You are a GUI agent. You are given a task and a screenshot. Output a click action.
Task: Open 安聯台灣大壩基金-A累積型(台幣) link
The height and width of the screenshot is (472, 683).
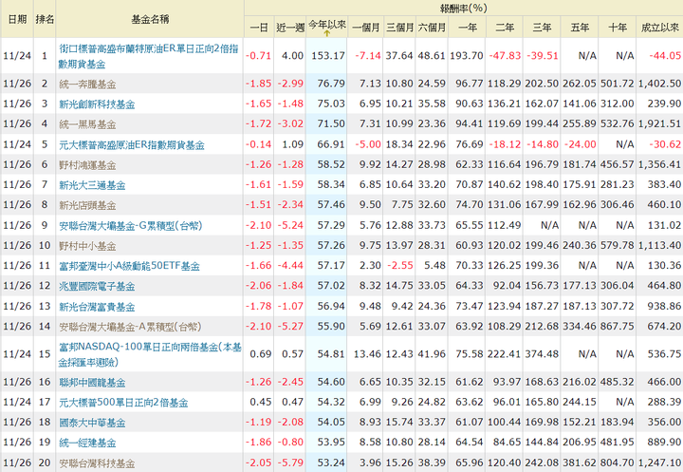click(x=130, y=327)
